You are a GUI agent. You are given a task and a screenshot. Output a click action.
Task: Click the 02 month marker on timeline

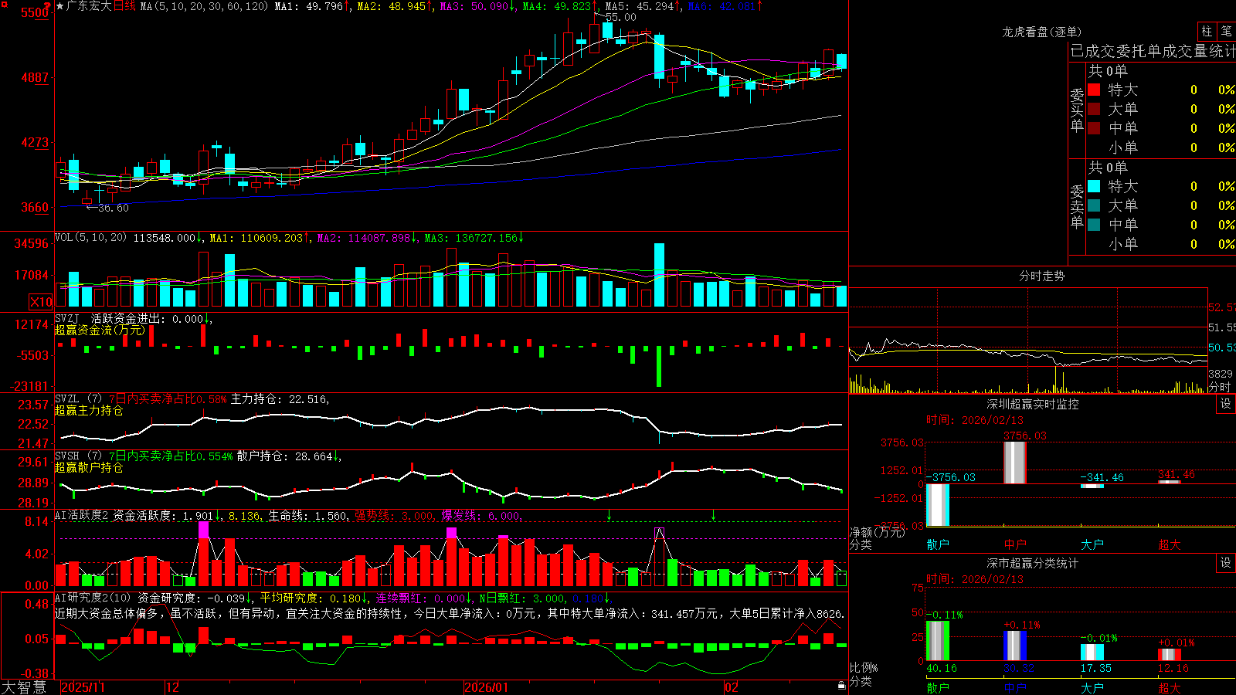click(x=731, y=687)
